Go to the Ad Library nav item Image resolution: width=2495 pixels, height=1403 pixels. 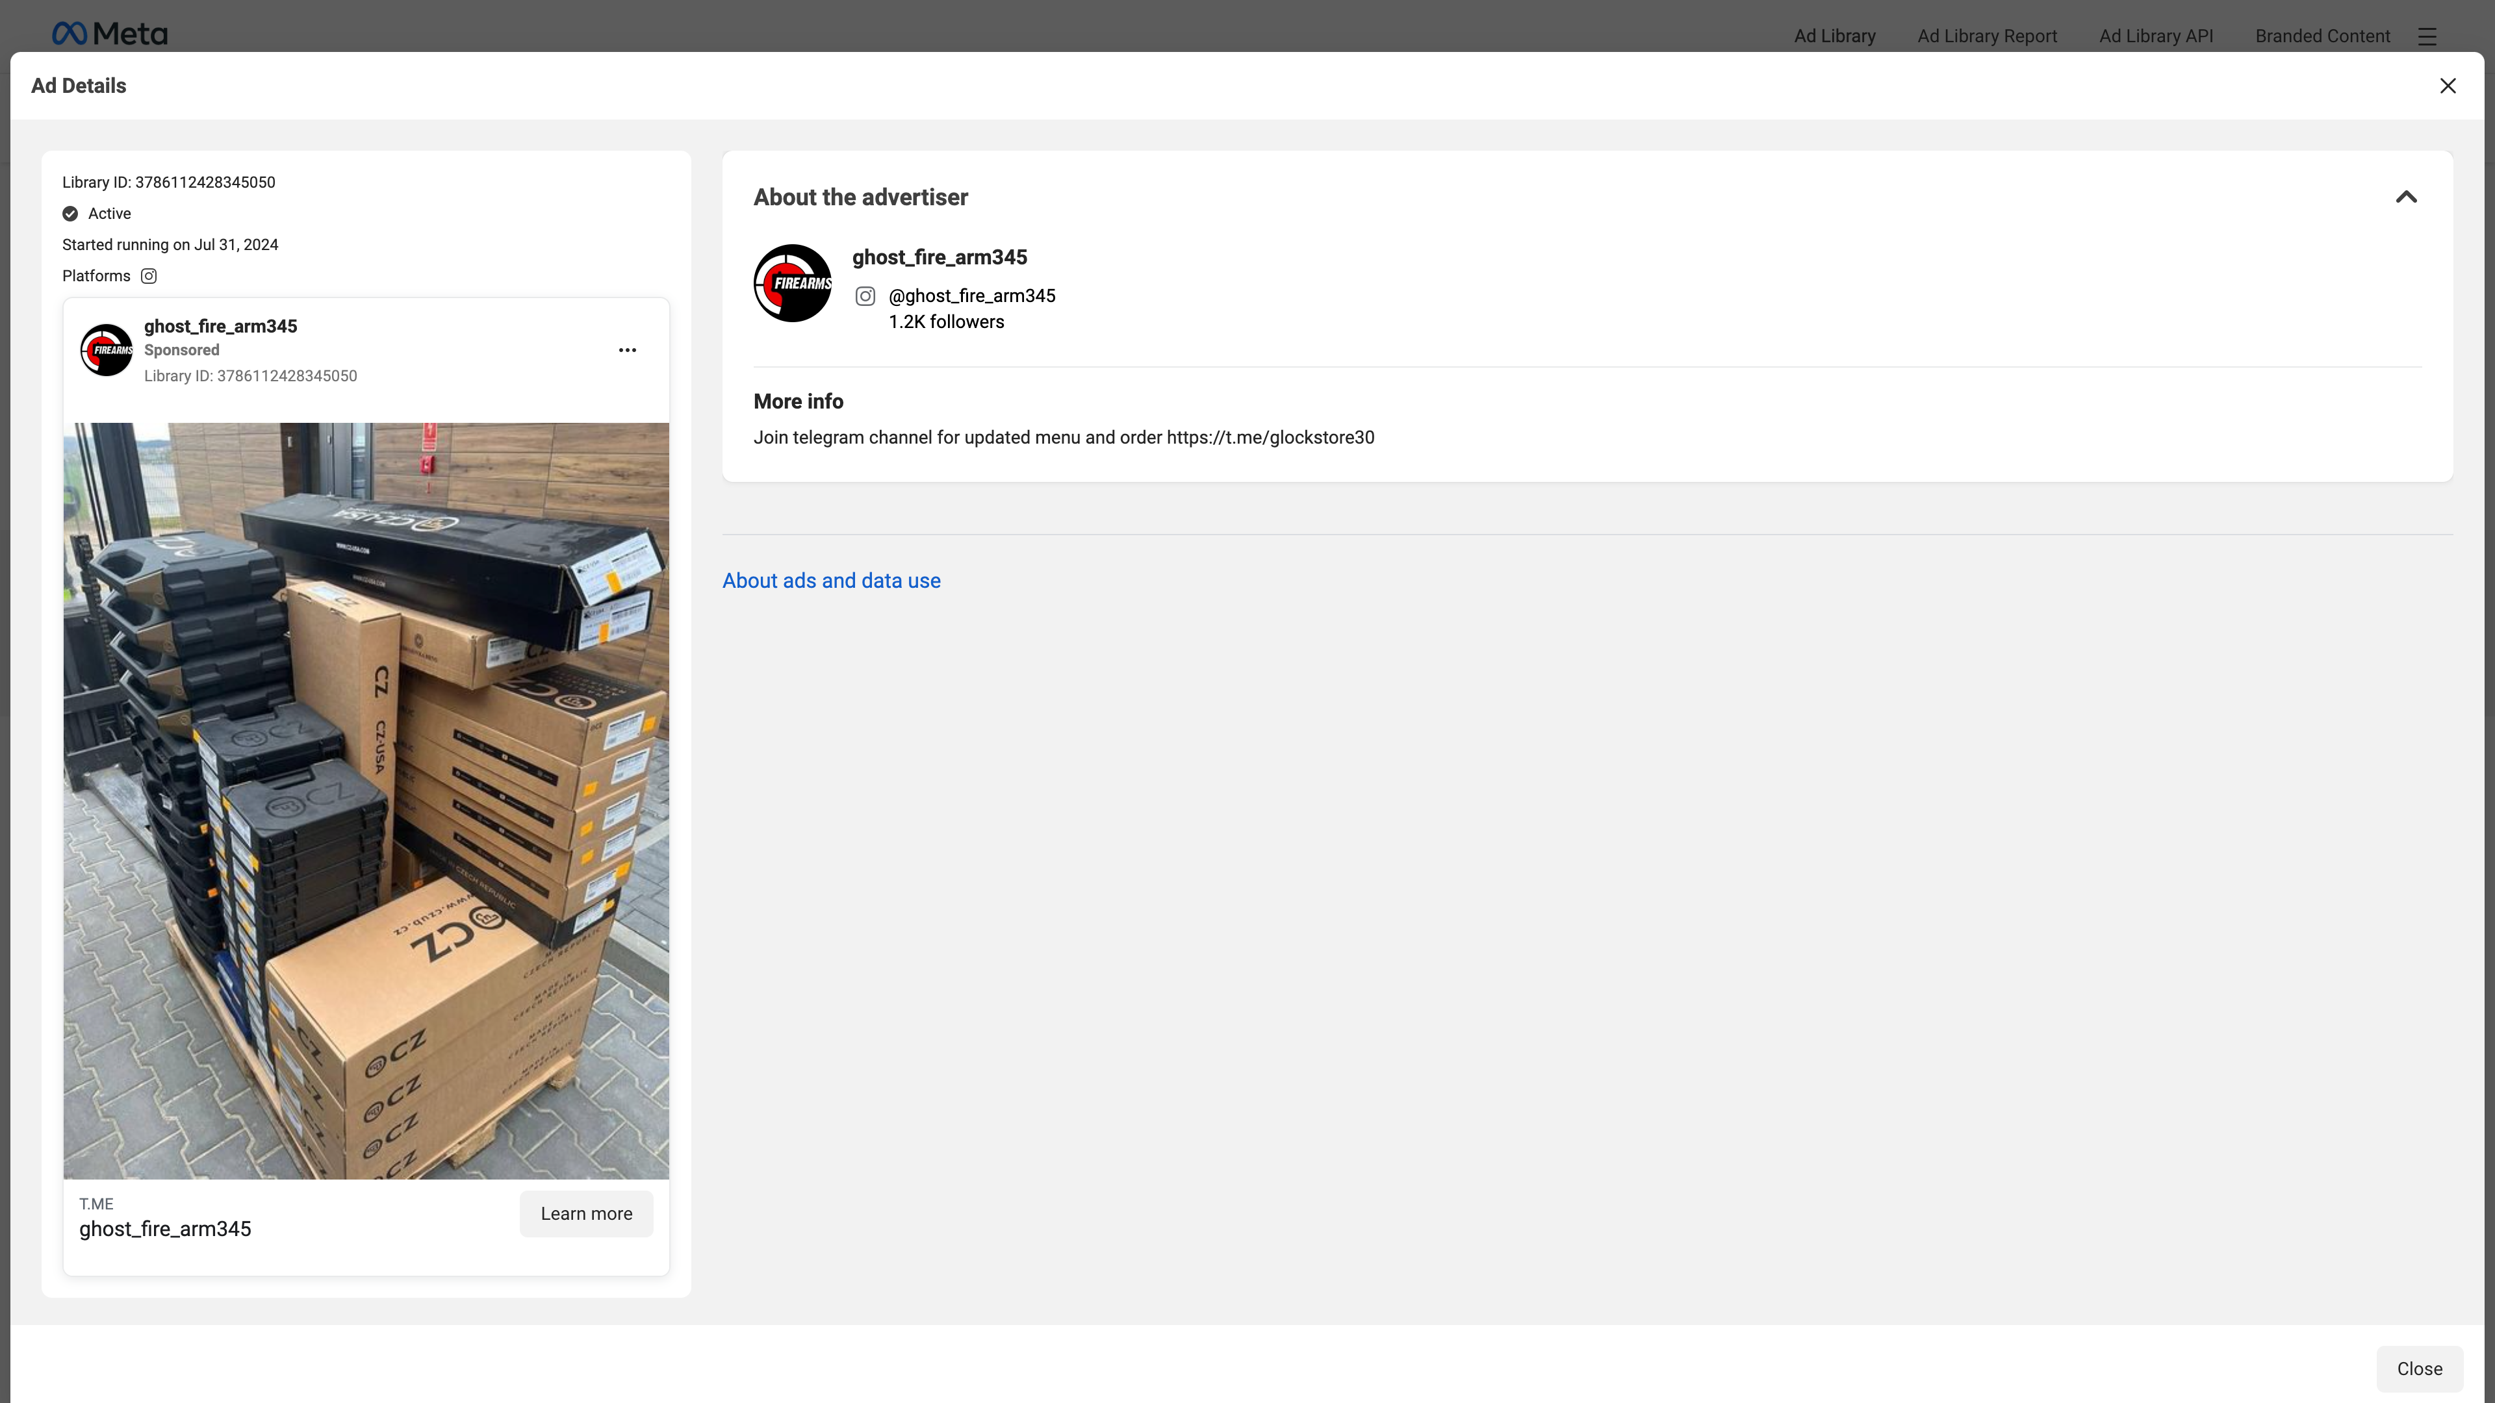click(x=1834, y=36)
